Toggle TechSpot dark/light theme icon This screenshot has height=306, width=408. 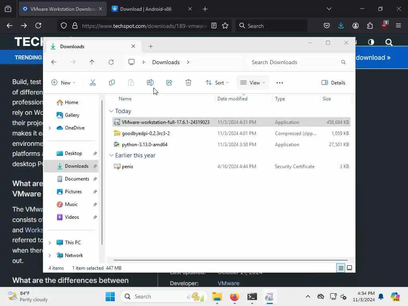[x=371, y=42]
